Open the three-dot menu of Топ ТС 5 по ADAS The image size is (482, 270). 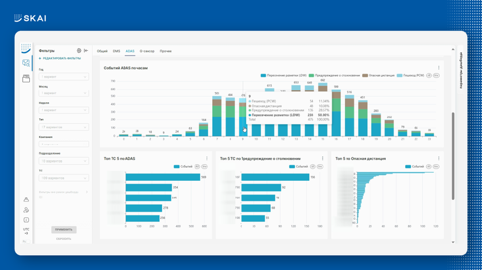[x=207, y=158]
